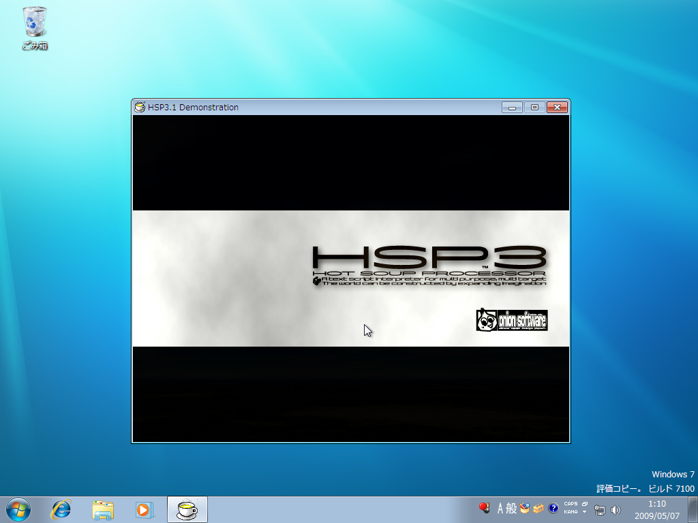Maximize the HSP3.1 Demonstration window
Screen dimensions: 698x523
[x=534, y=107]
